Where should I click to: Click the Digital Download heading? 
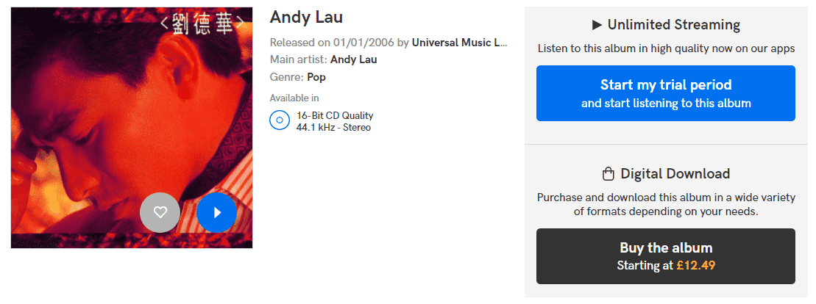pyautogui.click(x=675, y=174)
